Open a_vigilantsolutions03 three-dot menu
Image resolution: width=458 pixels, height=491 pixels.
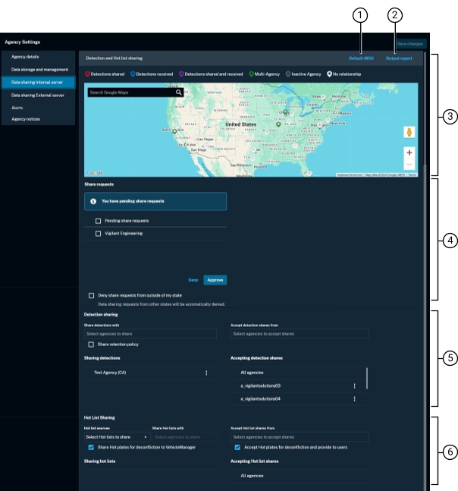tap(354, 386)
